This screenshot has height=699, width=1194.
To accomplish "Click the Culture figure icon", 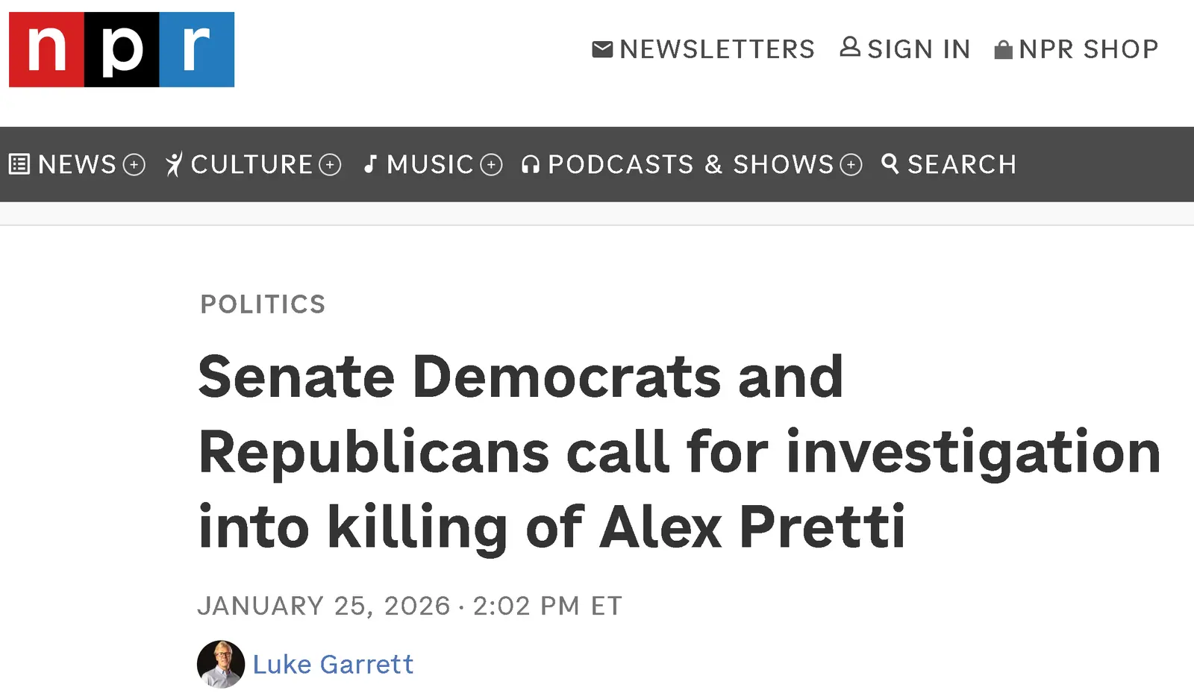I will (x=174, y=164).
